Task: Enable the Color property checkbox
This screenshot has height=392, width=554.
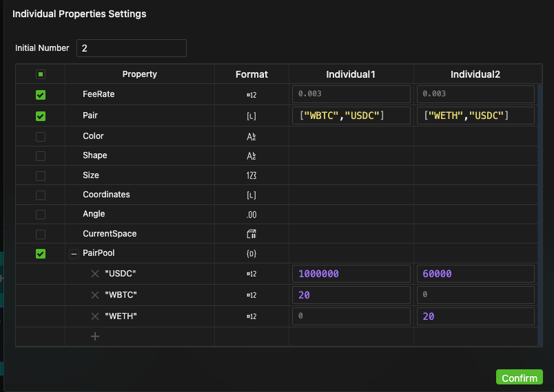Action: pyautogui.click(x=41, y=136)
